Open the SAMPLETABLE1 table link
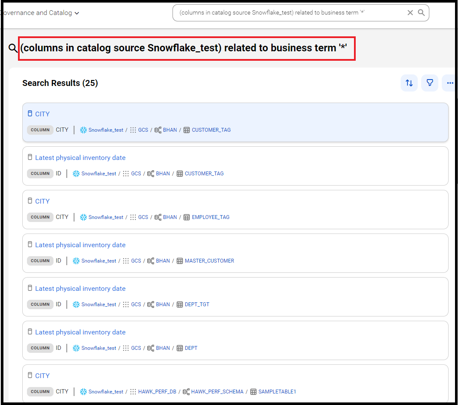Image resolution: width=458 pixels, height=405 pixels. pos(277,392)
